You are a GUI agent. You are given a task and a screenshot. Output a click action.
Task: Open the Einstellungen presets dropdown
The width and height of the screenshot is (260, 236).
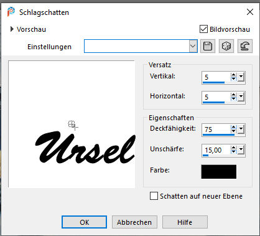click(x=193, y=46)
